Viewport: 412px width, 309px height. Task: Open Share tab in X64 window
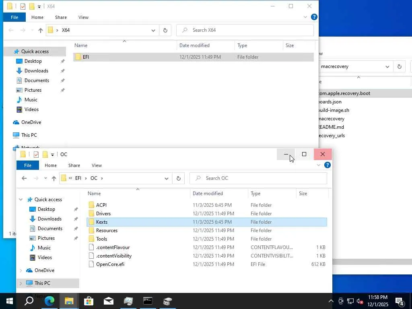[x=61, y=17]
